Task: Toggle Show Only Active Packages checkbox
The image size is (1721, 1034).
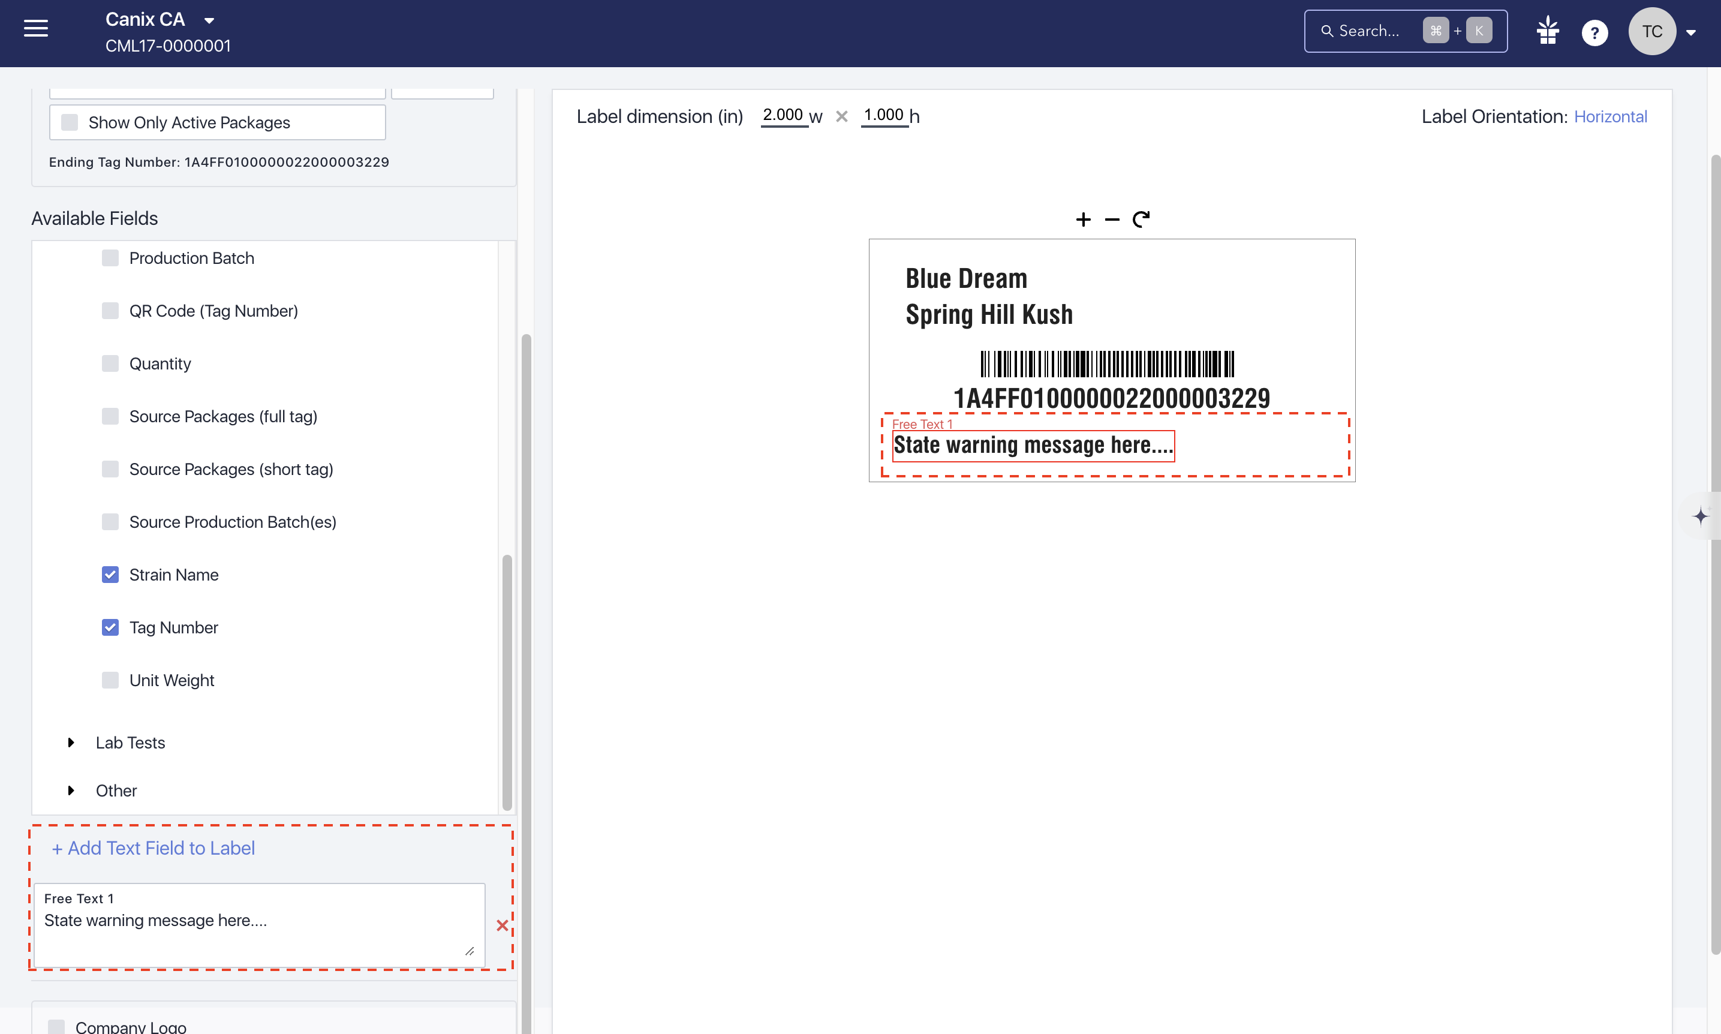Action: click(x=70, y=122)
